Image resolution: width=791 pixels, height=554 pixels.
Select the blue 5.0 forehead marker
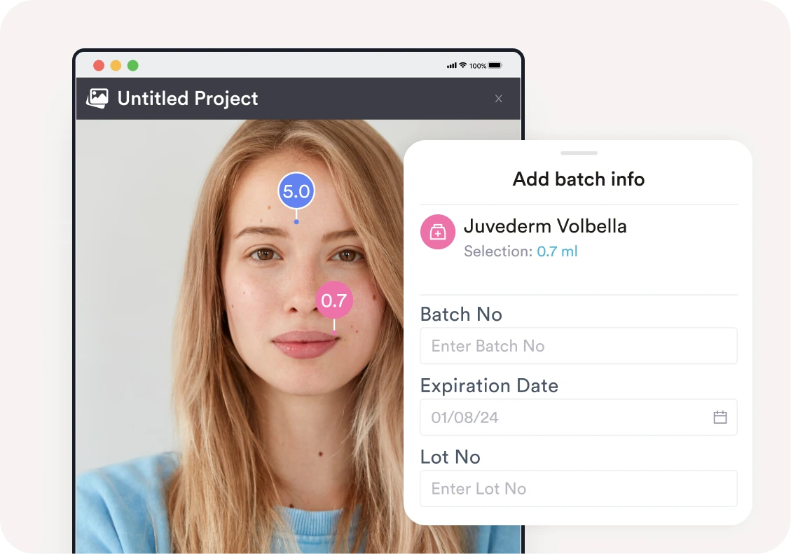click(x=296, y=191)
